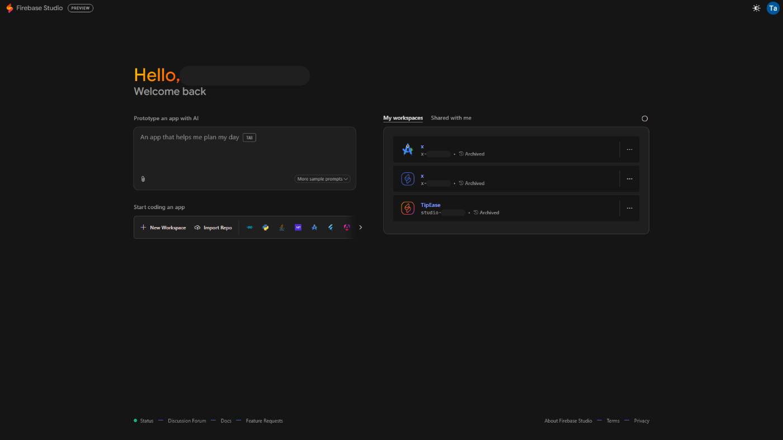Screen dimensions: 783x440
Task: Select the Flutter template icon
Action: 331,228
